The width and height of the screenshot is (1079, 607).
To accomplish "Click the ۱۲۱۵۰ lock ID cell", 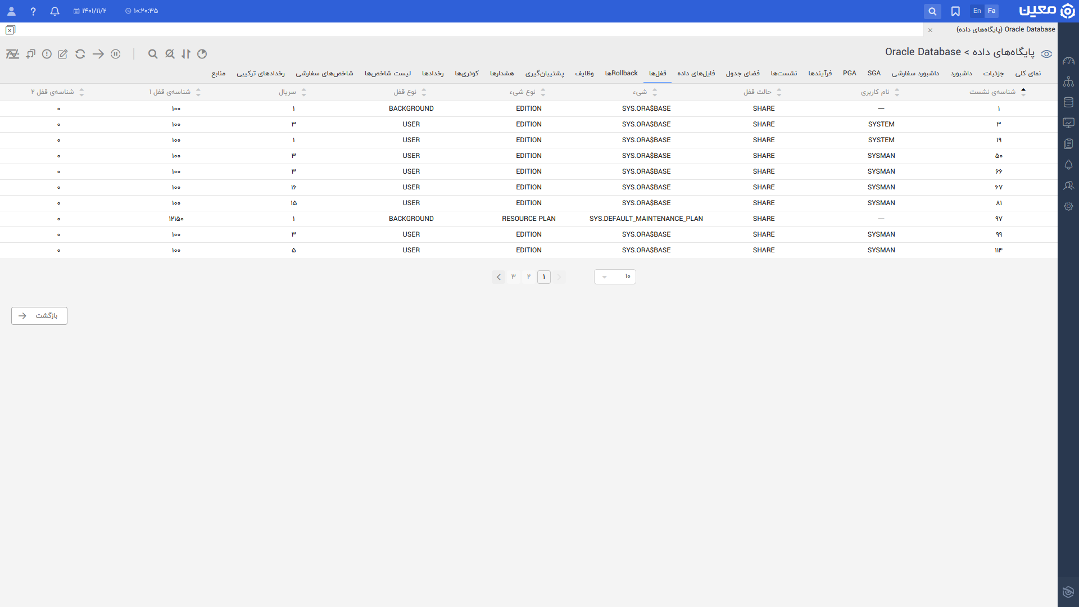I will [176, 219].
